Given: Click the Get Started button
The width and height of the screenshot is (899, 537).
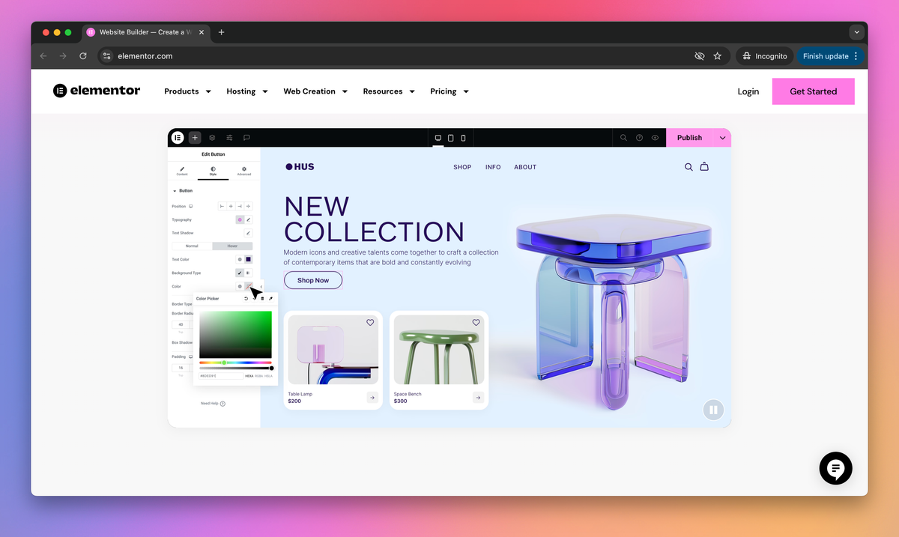Looking at the screenshot, I should point(814,91).
